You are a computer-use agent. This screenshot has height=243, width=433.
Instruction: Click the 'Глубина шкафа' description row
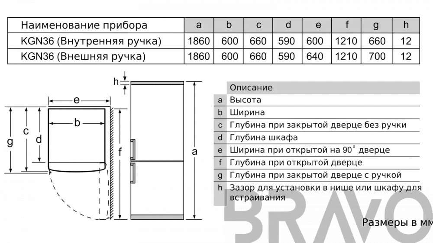click(317, 137)
